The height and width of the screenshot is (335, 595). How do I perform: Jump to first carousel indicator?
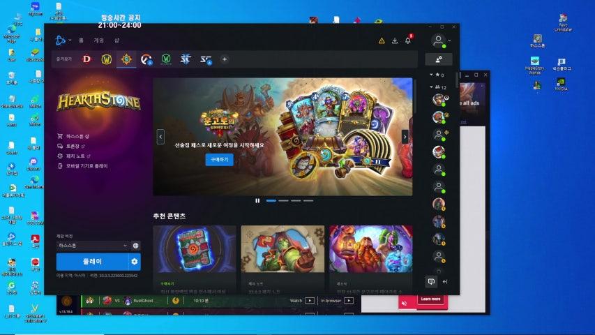pyautogui.click(x=271, y=200)
